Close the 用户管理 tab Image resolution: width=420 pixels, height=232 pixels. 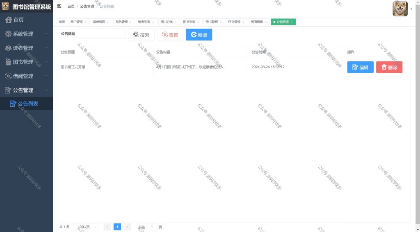tap(85, 22)
